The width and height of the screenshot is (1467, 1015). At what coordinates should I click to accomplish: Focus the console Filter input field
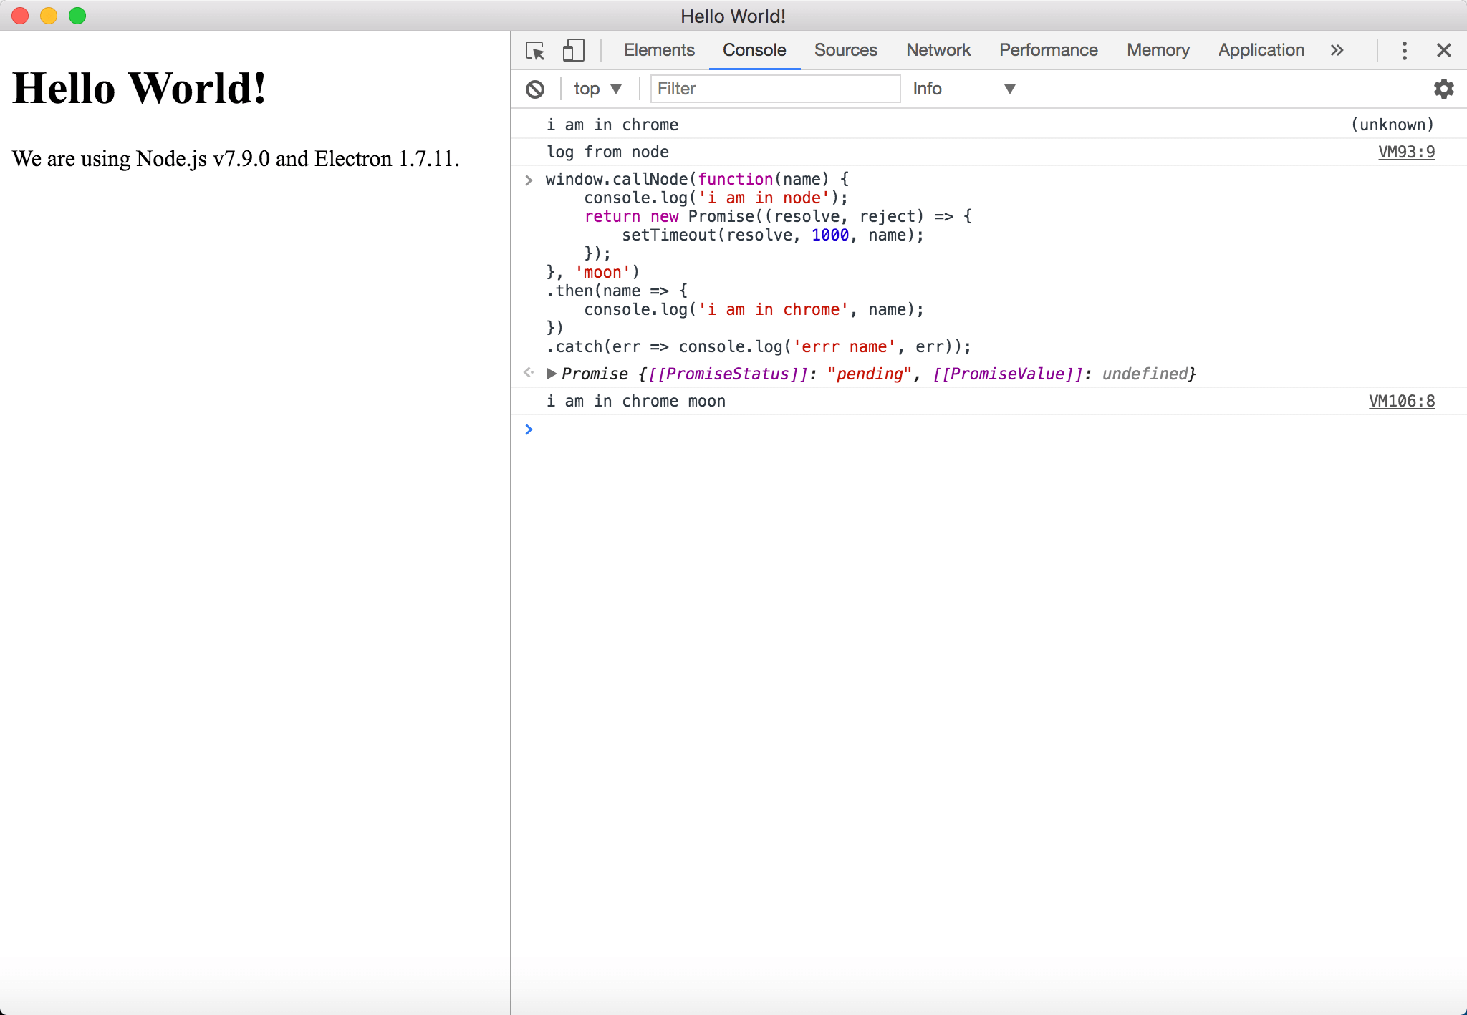tap(774, 89)
